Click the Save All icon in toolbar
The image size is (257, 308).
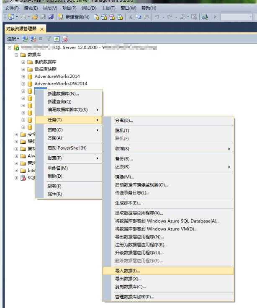click(51, 17)
